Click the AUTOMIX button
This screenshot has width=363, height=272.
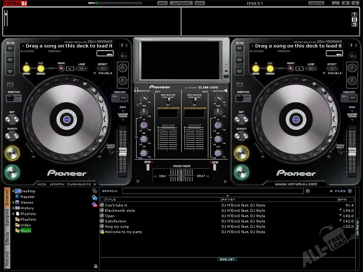click(181, 3)
